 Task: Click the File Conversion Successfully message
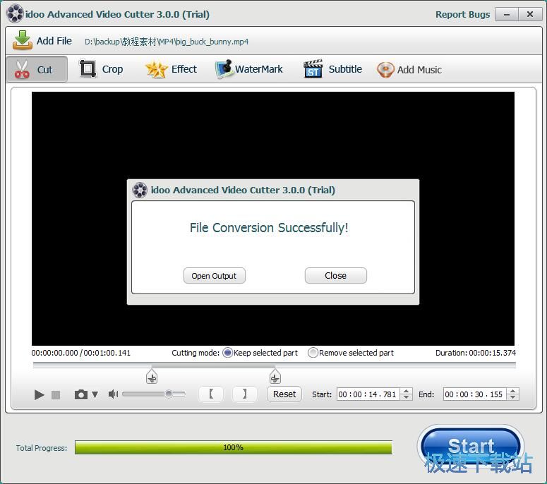click(x=269, y=228)
